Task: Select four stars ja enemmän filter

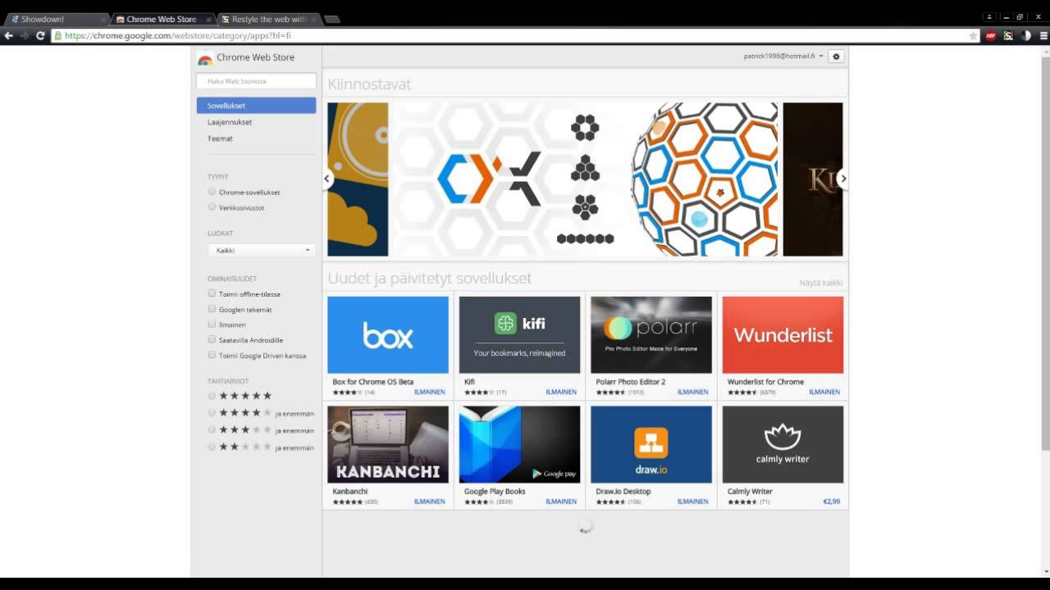Action: tap(212, 413)
